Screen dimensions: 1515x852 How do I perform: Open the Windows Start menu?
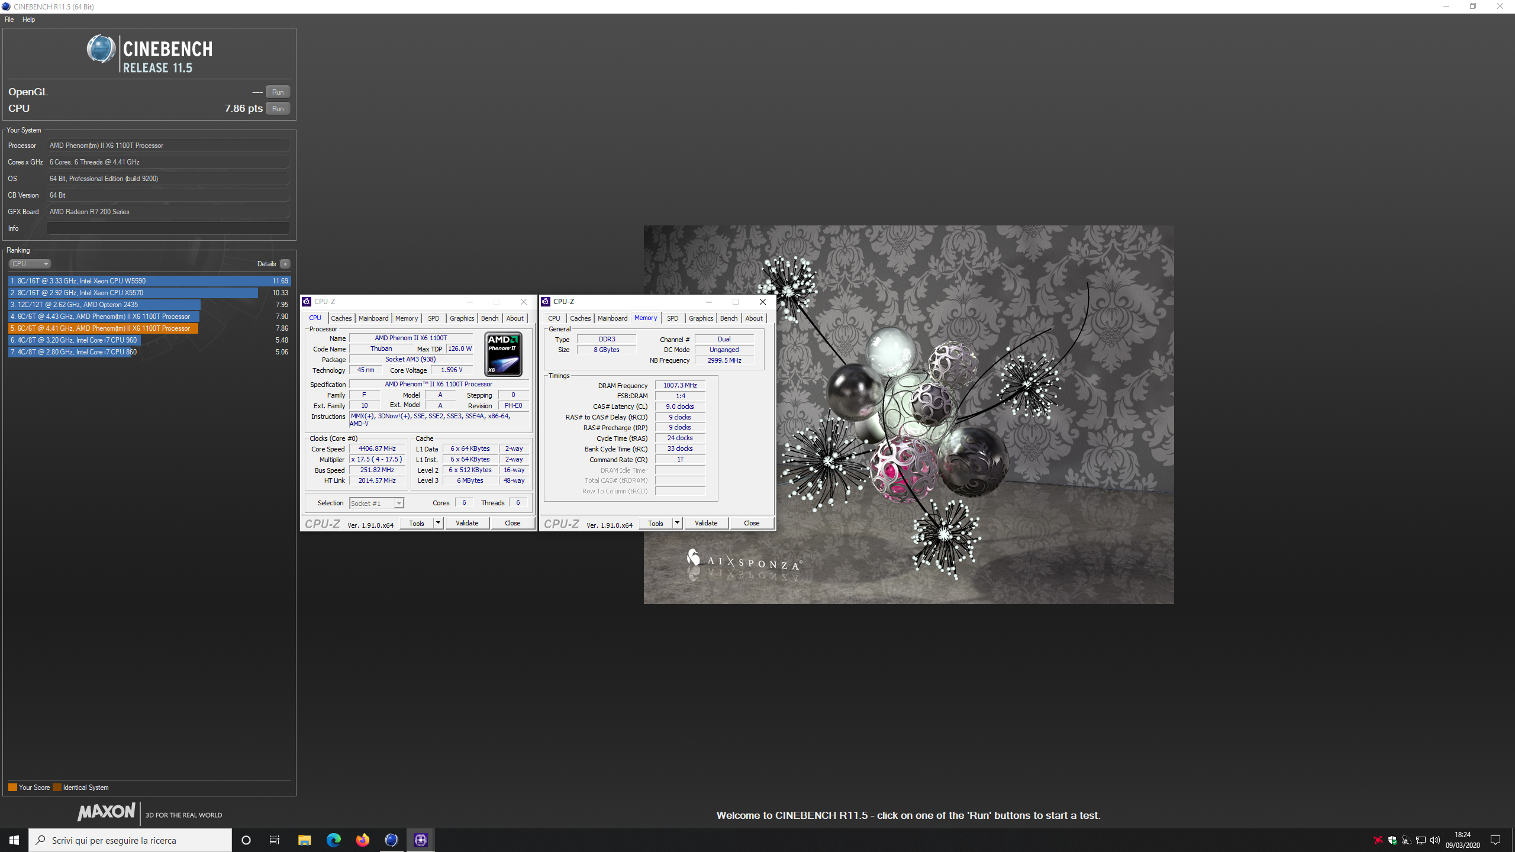point(14,840)
